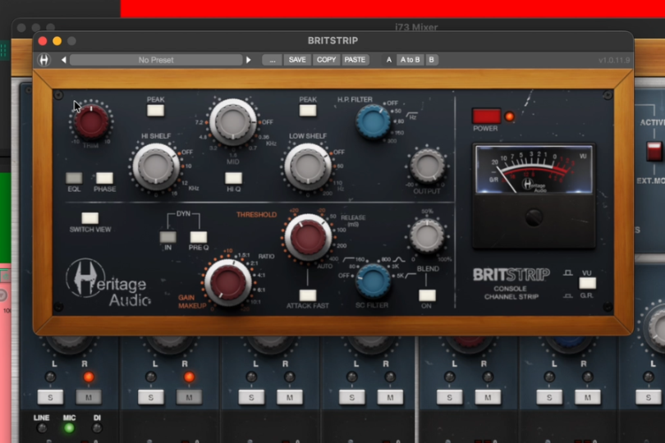Screen dimensions: 665x443
Task: Toggle the Low Shelf PEAK switch
Action: [308, 111]
